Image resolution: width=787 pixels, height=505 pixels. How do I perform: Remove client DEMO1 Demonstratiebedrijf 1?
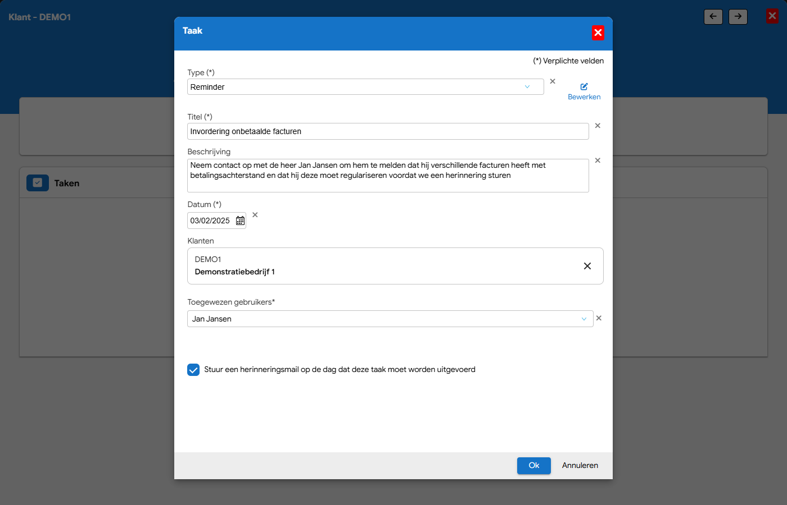click(x=587, y=266)
